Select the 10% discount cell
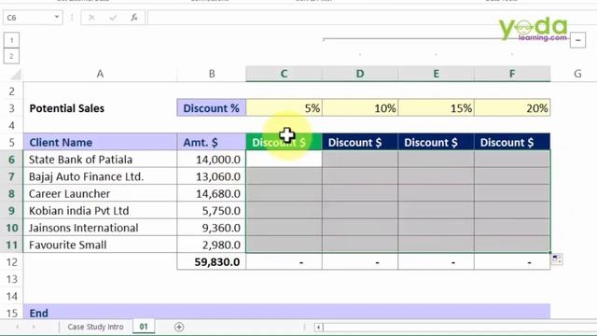597x336 pixels. pyautogui.click(x=360, y=108)
